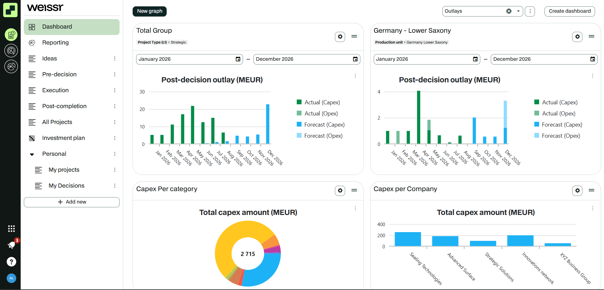This screenshot has height=290, width=604.
Task: Open Post-completion in sidebar
Action: (x=72, y=106)
